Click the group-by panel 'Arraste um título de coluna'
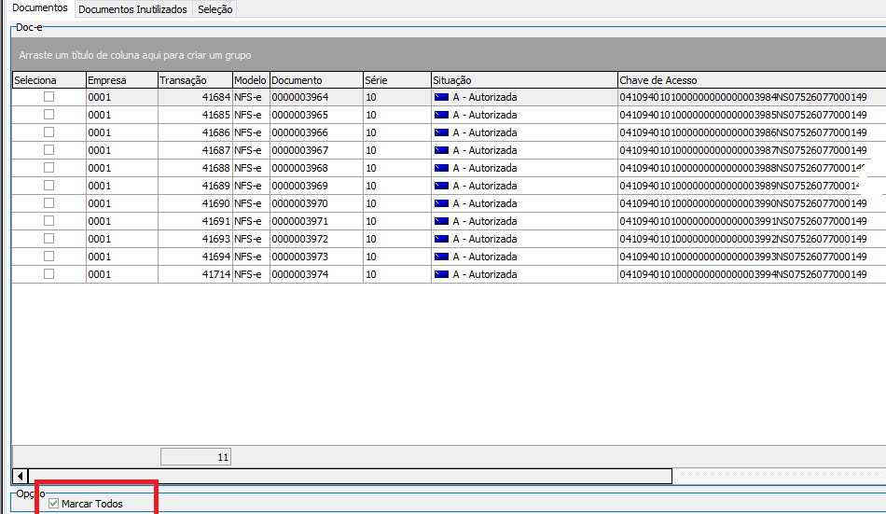 (x=449, y=55)
